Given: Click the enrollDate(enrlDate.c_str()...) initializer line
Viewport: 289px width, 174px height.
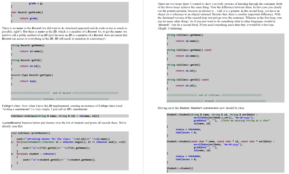Looking at the screenshot, I should coord(224,118).
